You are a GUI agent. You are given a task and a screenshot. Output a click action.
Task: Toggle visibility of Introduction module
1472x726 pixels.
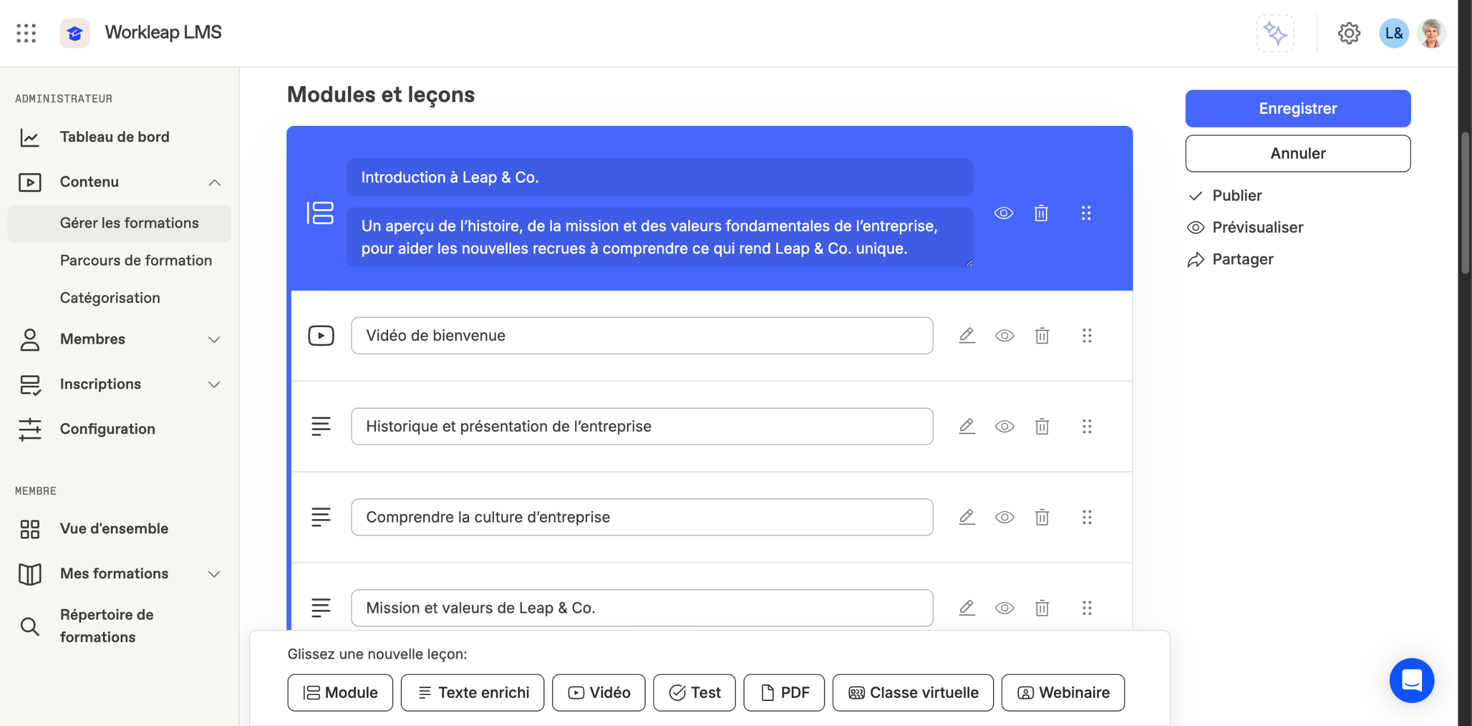[1003, 213]
